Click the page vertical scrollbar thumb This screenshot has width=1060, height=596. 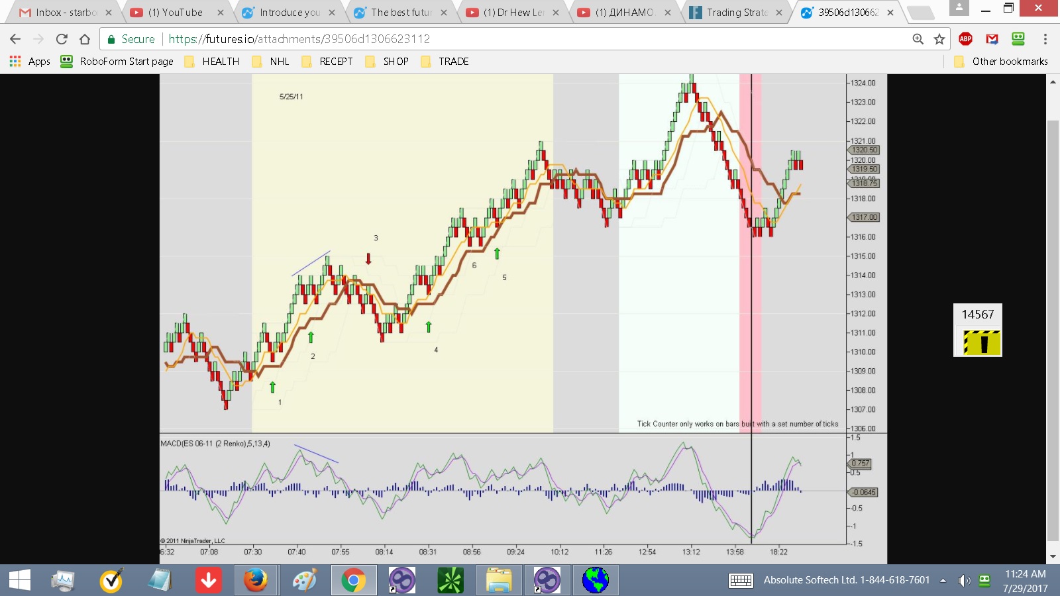pos(1053,331)
